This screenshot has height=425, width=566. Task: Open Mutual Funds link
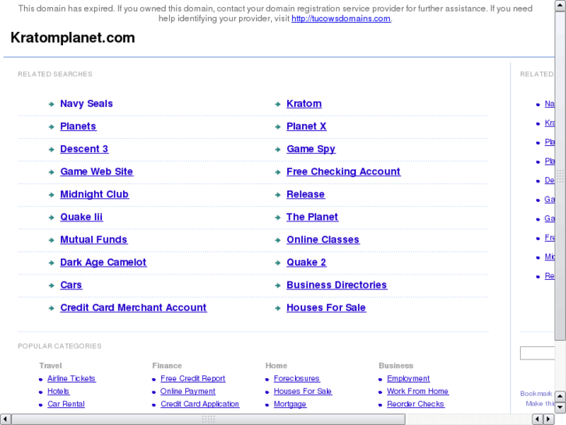tap(93, 240)
